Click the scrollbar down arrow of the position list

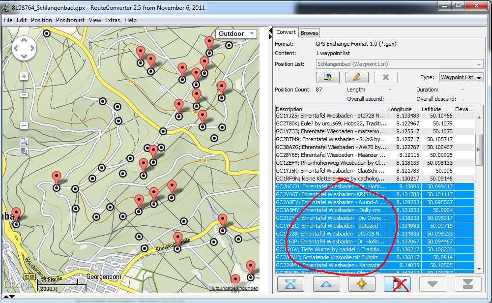(479, 269)
